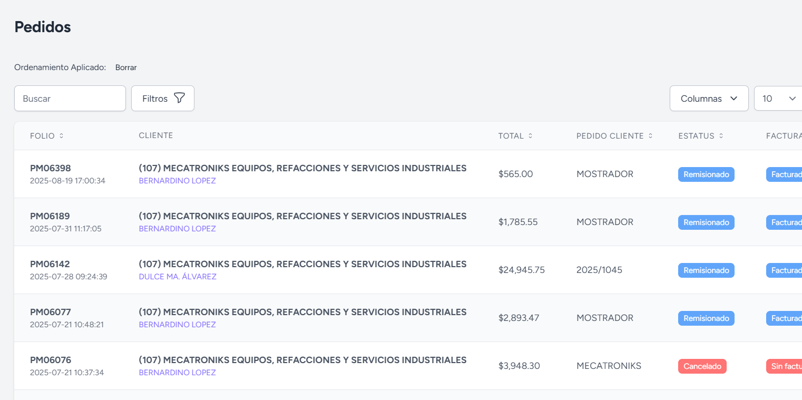The image size is (802, 400).
Task: Click Remisionado badge in PM06189 row
Action: (x=706, y=222)
